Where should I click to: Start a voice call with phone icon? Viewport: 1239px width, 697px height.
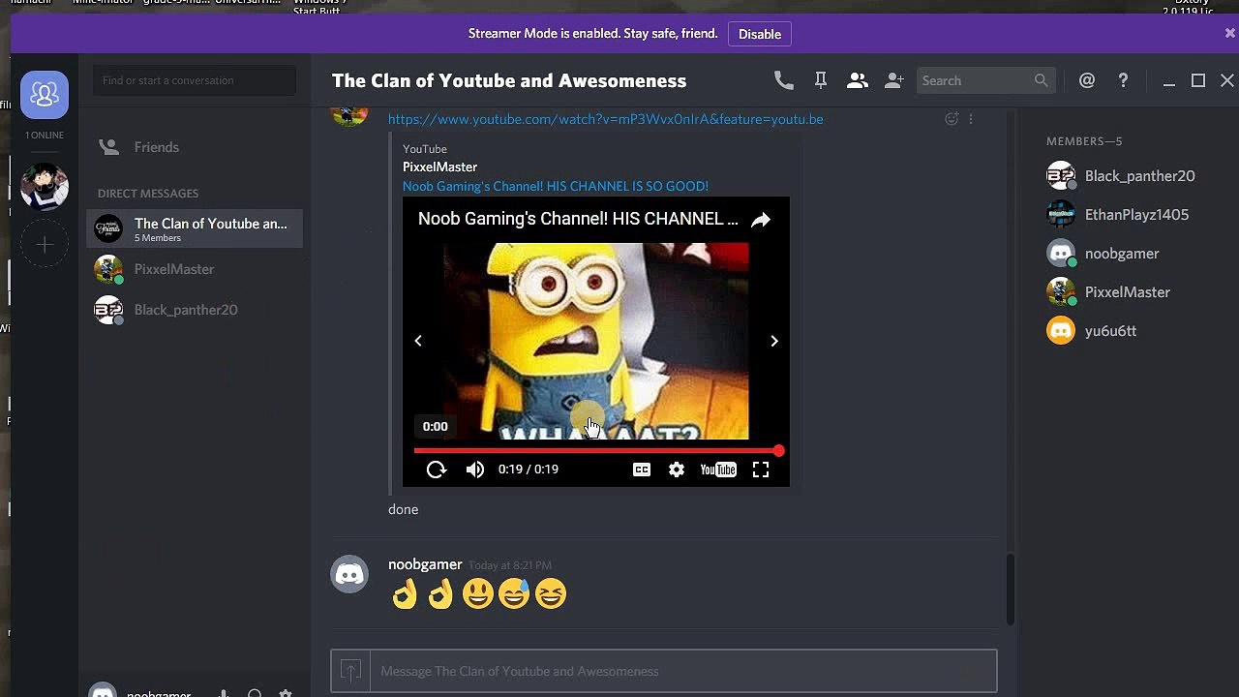click(x=784, y=80)
